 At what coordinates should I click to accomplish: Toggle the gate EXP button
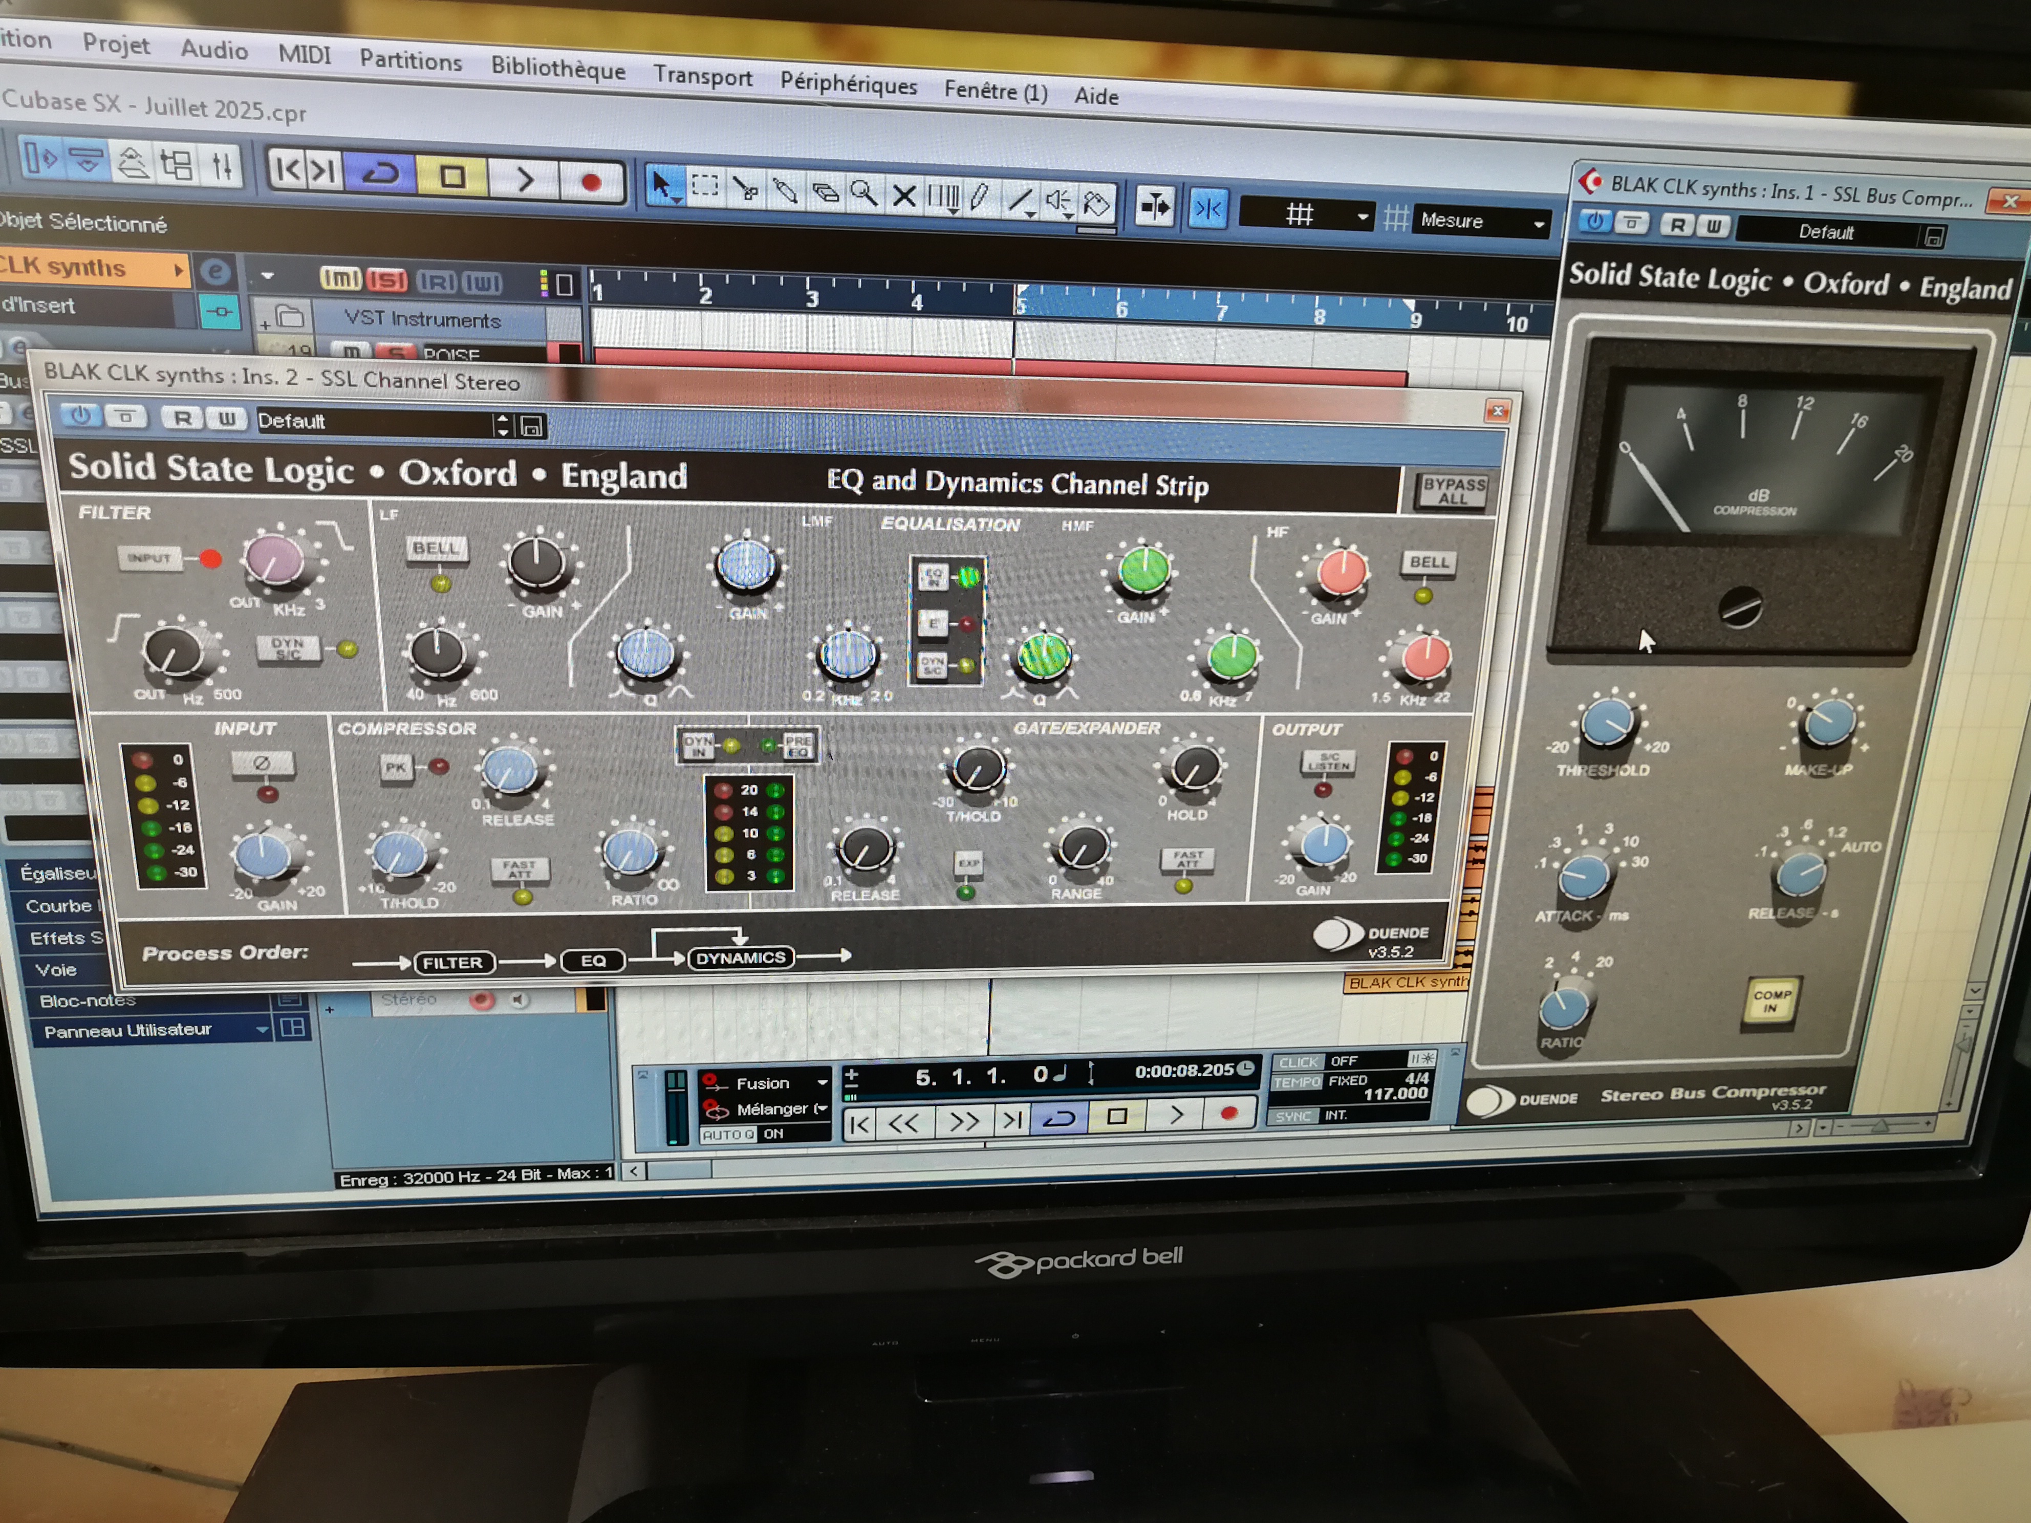[969, 863]
